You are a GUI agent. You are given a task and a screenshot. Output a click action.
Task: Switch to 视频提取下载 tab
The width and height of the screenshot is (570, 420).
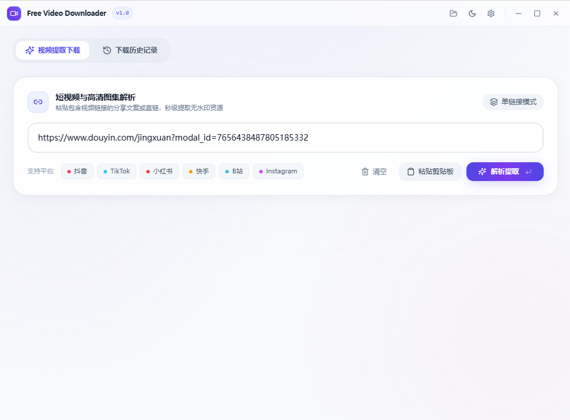[53, 50]
